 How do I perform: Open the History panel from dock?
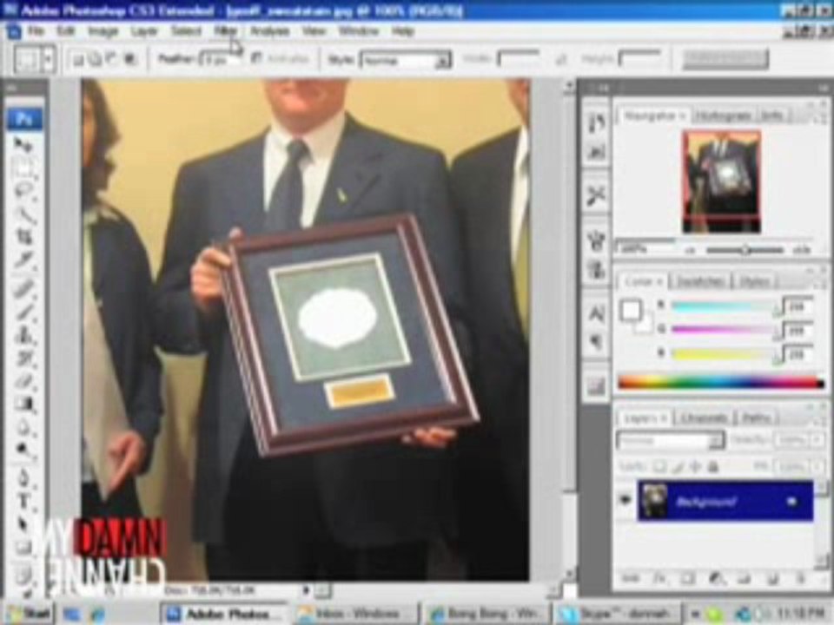pos(597,122)
